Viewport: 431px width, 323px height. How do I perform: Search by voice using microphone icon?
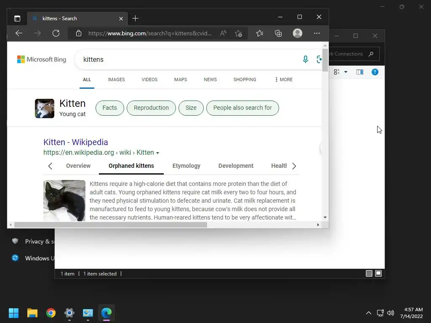306,59
